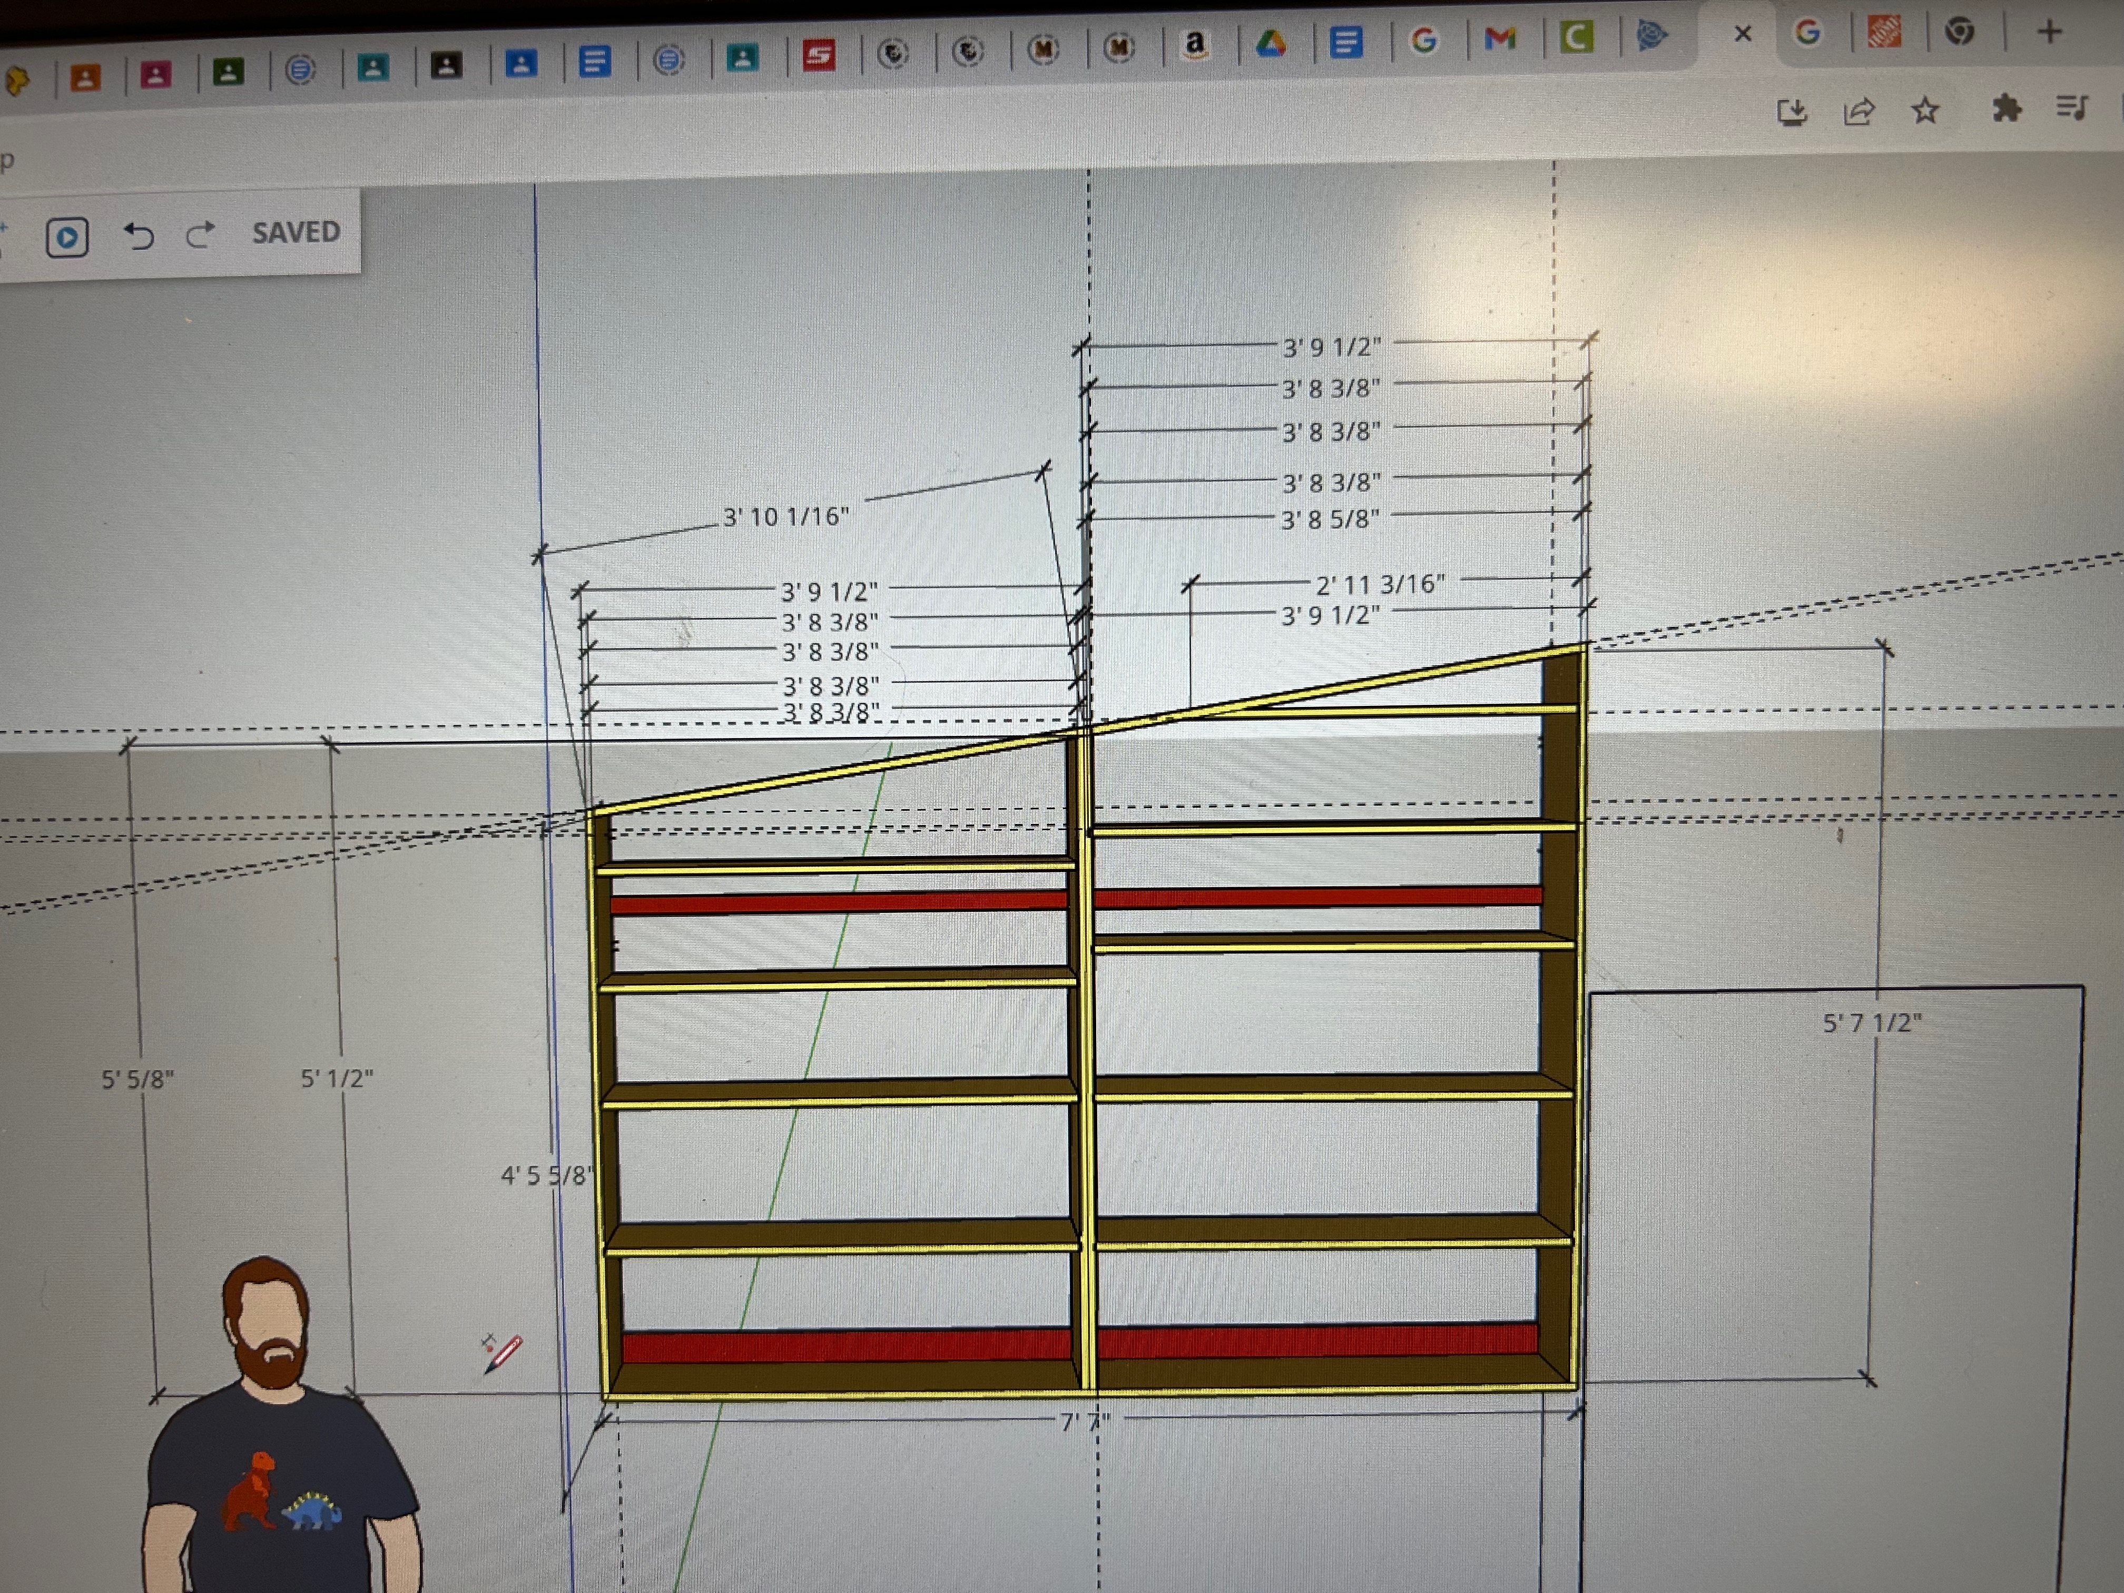Close the current SketchUp tab
Image resolution: width=2124 pixels, height=1593 pixels.
(1743, 34)
